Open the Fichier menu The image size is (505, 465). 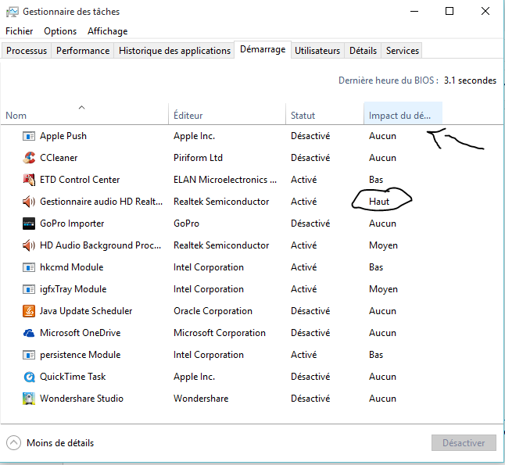20,31
